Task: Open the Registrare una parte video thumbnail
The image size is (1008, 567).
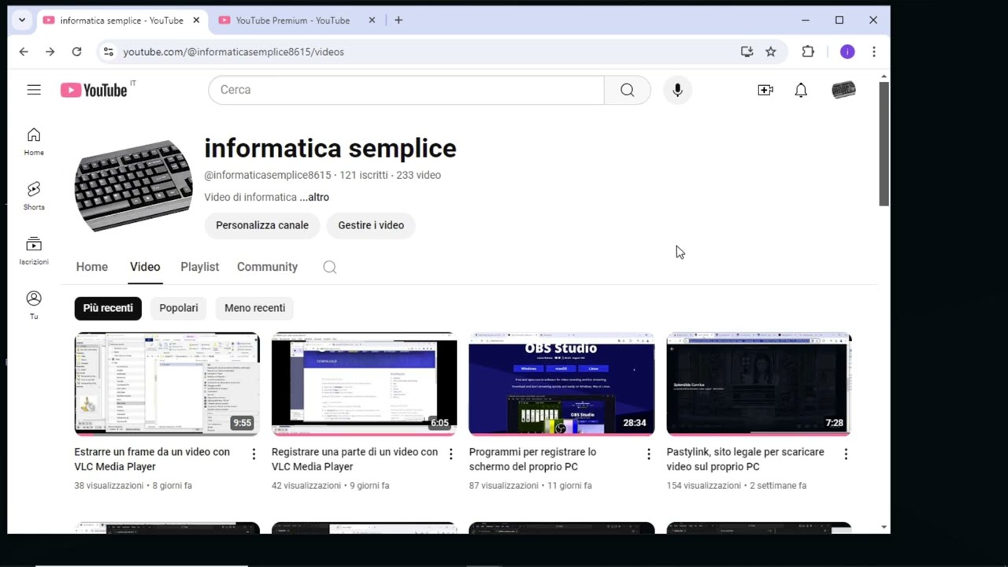Action: coord(364,384)
